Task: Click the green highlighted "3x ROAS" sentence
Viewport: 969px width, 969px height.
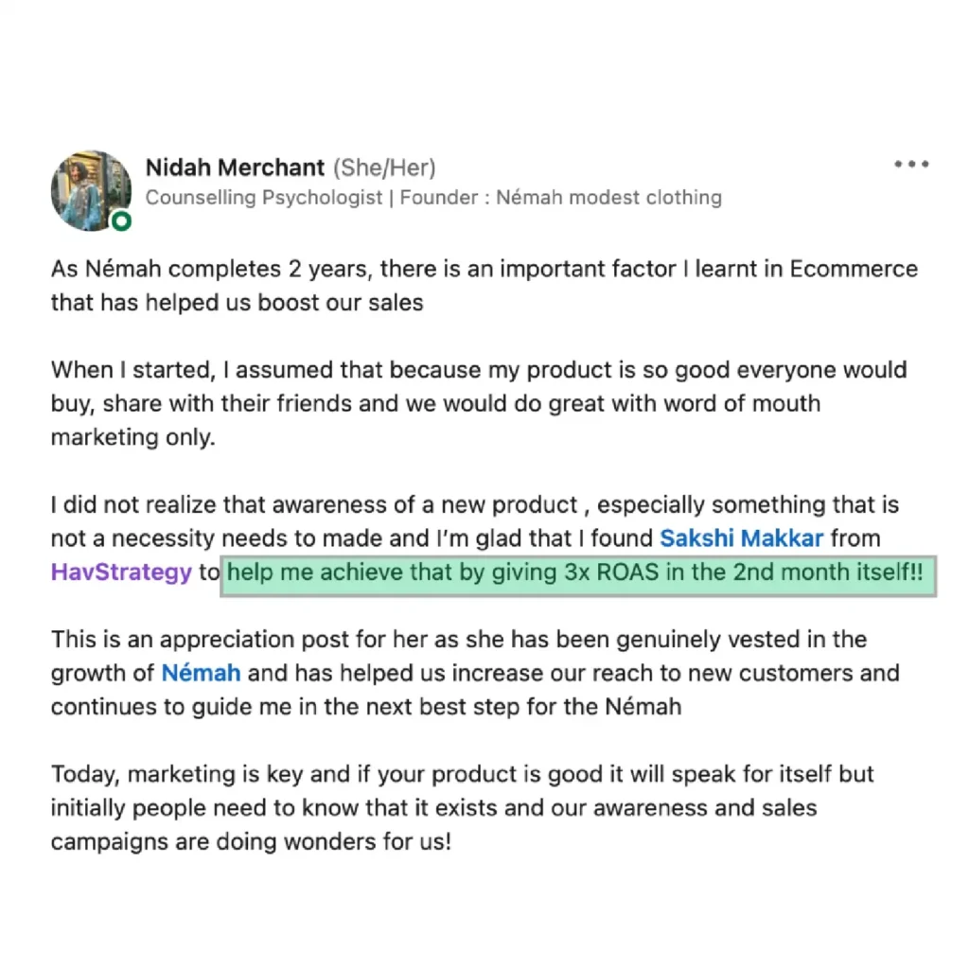Action: [x=578, y=576]
